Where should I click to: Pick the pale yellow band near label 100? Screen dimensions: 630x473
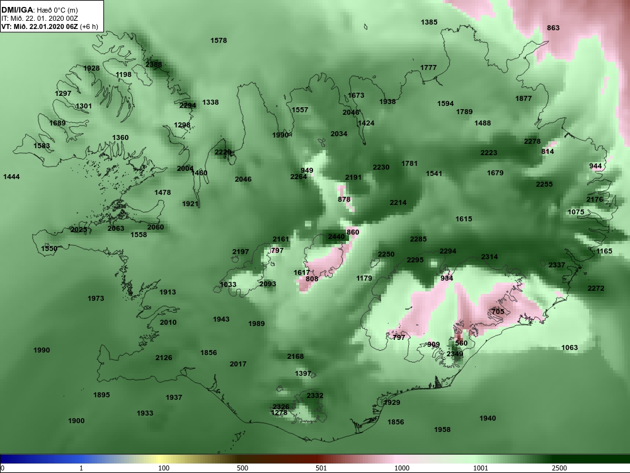tap(161, 459)
